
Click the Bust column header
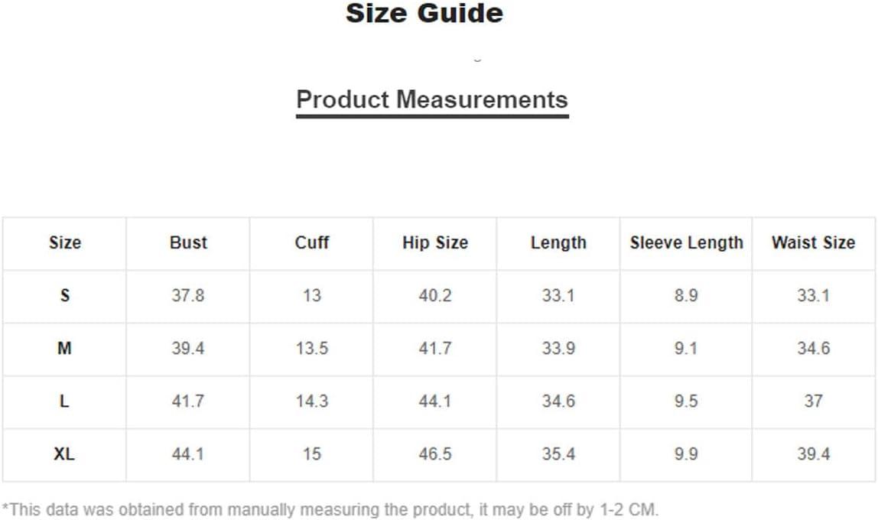(188, 242)
